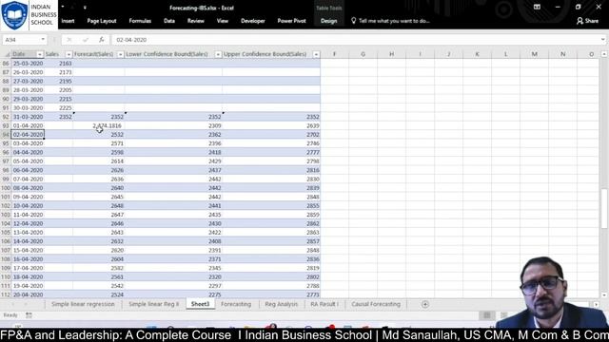
Task: Open the Forecast(Sales) filter dropdown
Action: (121, 54)
